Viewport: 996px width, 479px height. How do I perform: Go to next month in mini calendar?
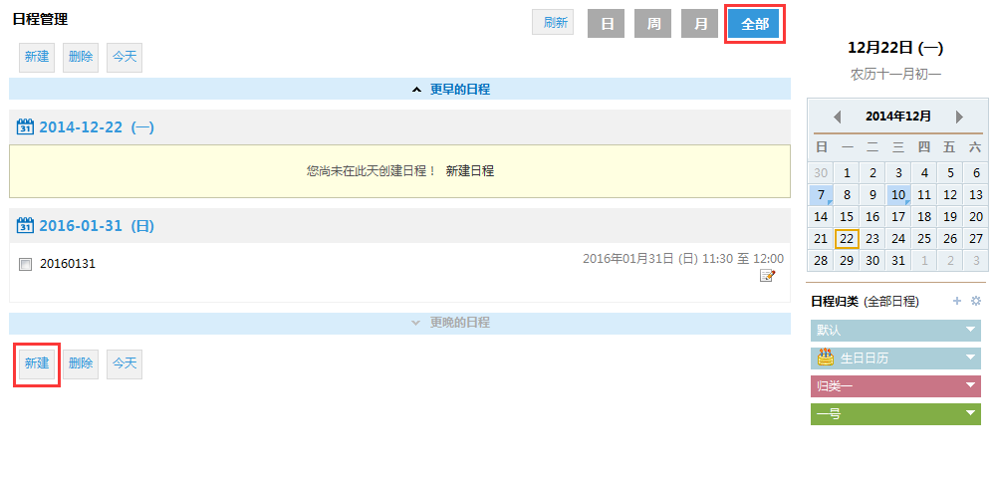(x=959, y=117)
